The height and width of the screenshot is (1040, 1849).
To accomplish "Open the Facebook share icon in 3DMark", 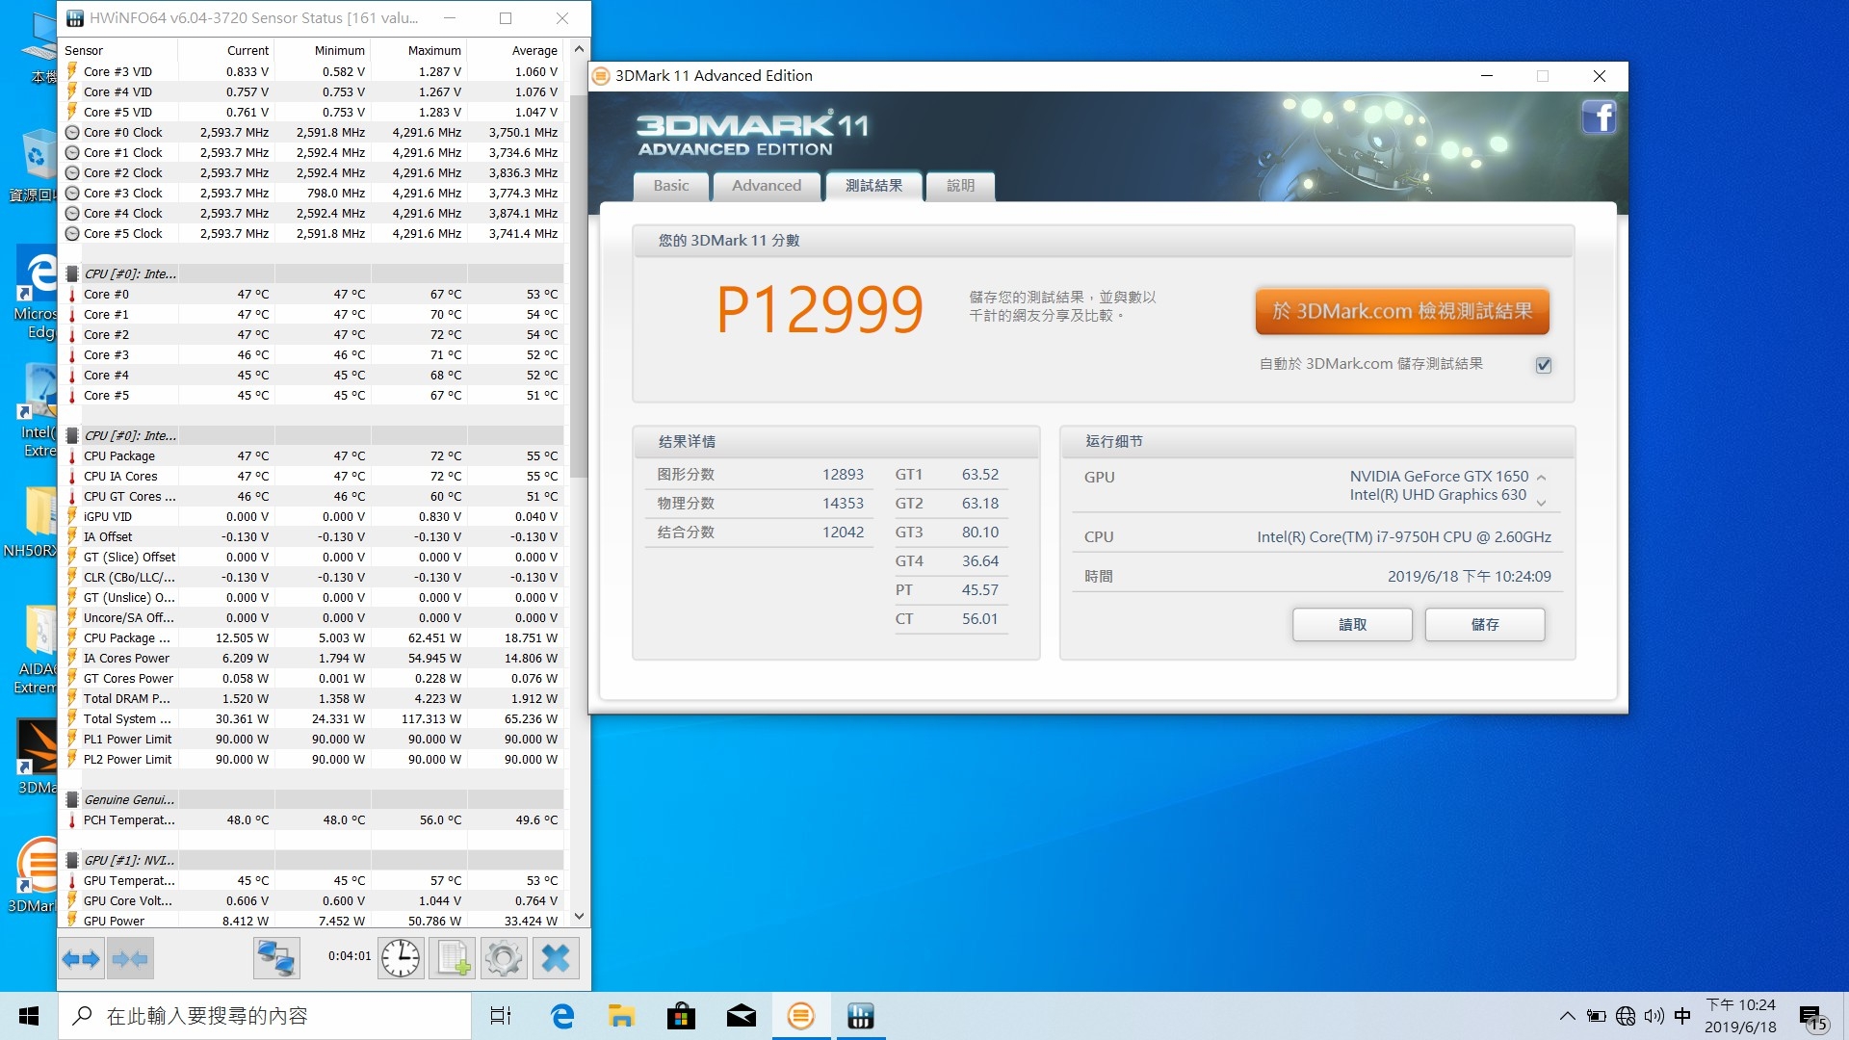I will 1599,117.
